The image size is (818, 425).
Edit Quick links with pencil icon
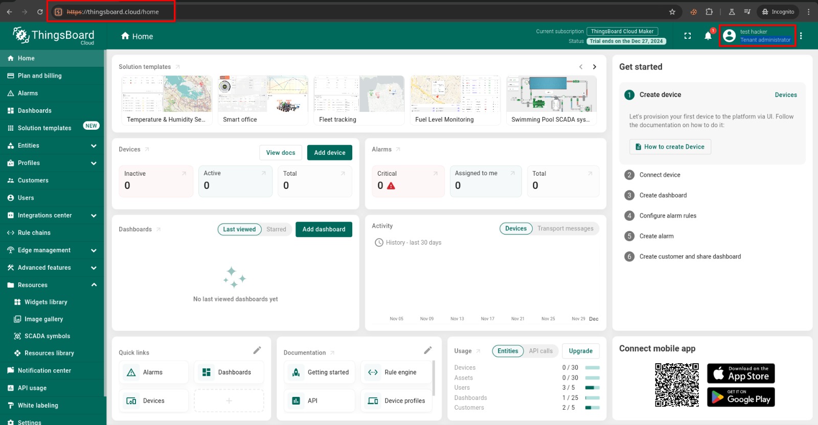(257, 350)
